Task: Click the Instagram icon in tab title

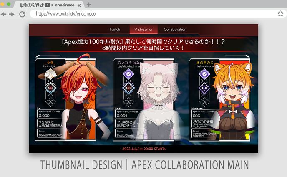Action: [x=28, y=5]
